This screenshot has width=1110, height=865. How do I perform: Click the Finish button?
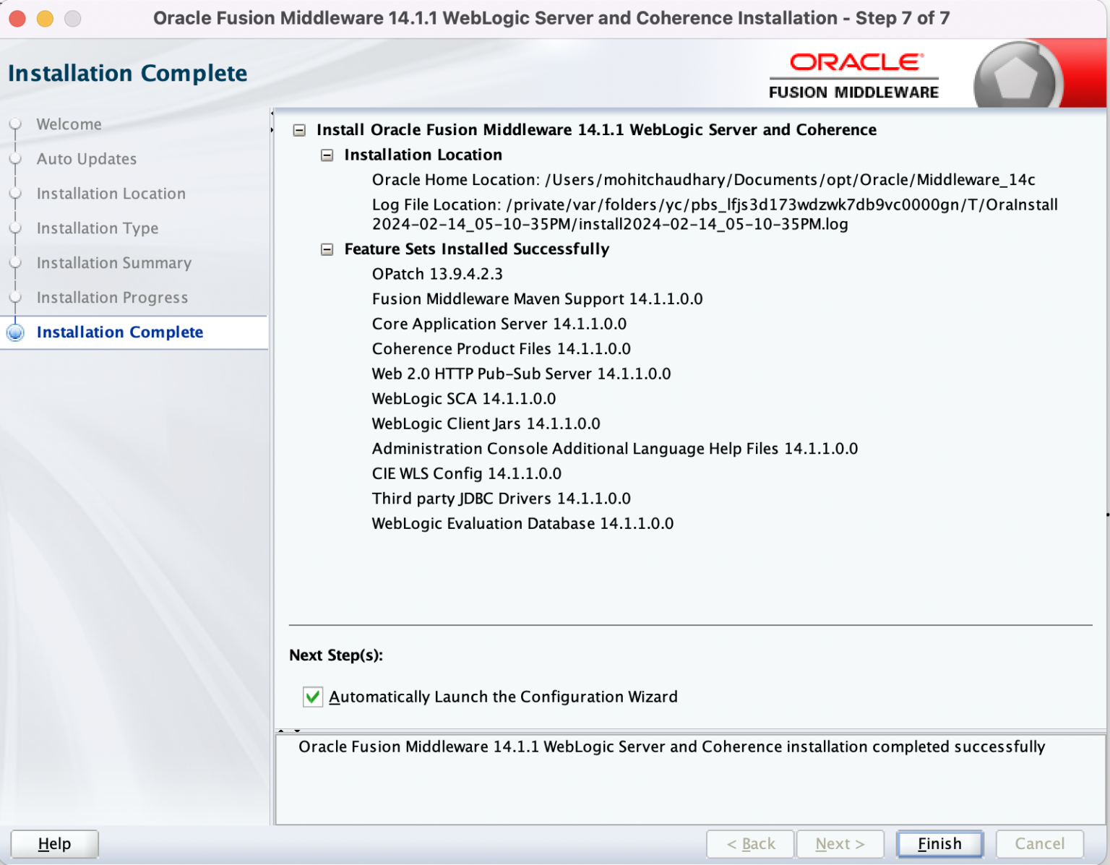tap(939, 843)
